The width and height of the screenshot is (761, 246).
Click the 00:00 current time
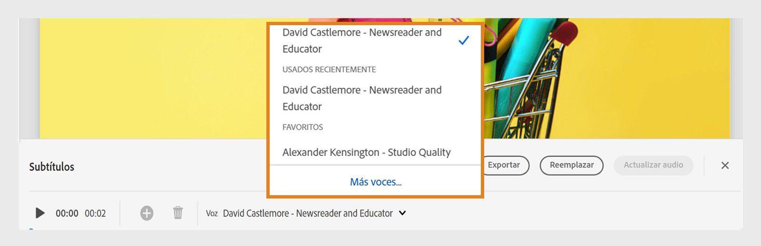point(67,214)
